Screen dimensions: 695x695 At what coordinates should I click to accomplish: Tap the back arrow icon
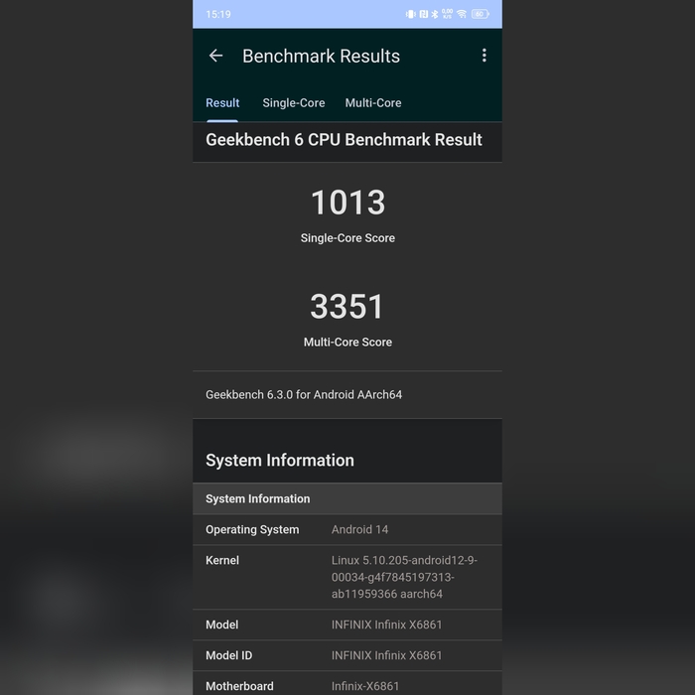pyautogui.click(x=215, y=56)
